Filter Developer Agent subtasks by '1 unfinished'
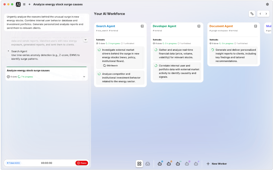 (184, 44)
